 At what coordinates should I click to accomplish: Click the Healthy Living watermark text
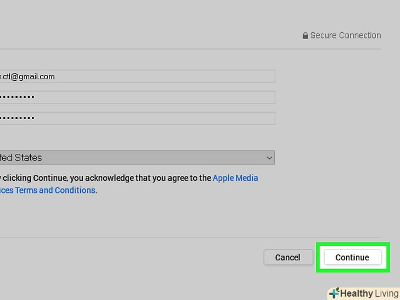(369, 293)
